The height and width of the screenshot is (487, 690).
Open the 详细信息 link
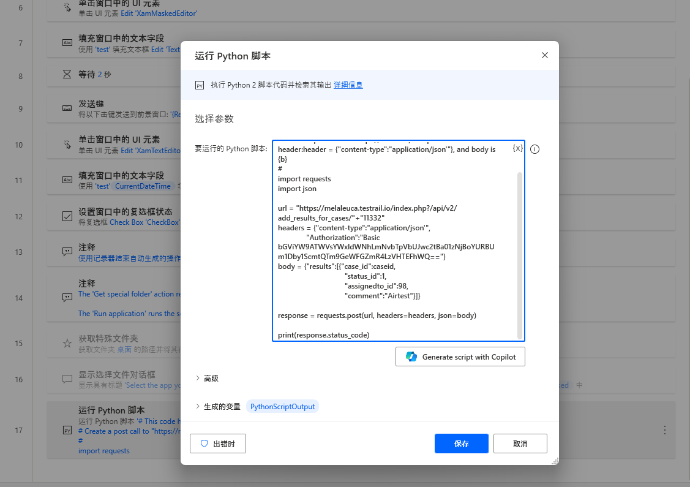(348, 85)
